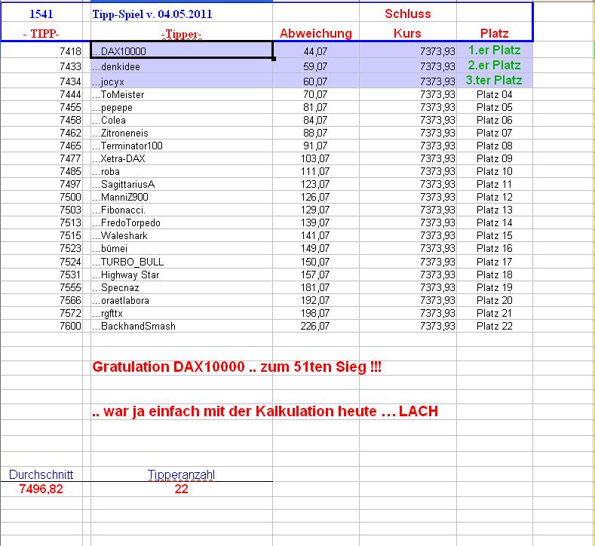This screenshot has height=546, width=595.
Task: Select deviation value 198,07
Action: pos(316,314)
